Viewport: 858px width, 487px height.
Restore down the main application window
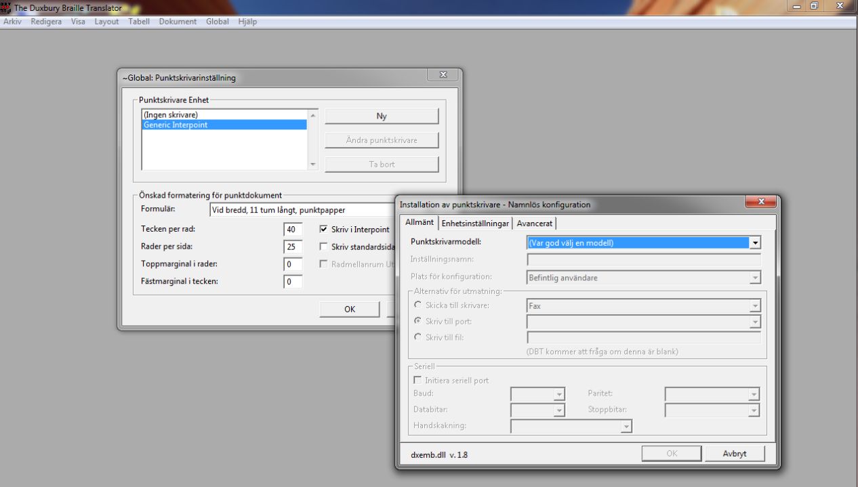click(x=814, y=5)
